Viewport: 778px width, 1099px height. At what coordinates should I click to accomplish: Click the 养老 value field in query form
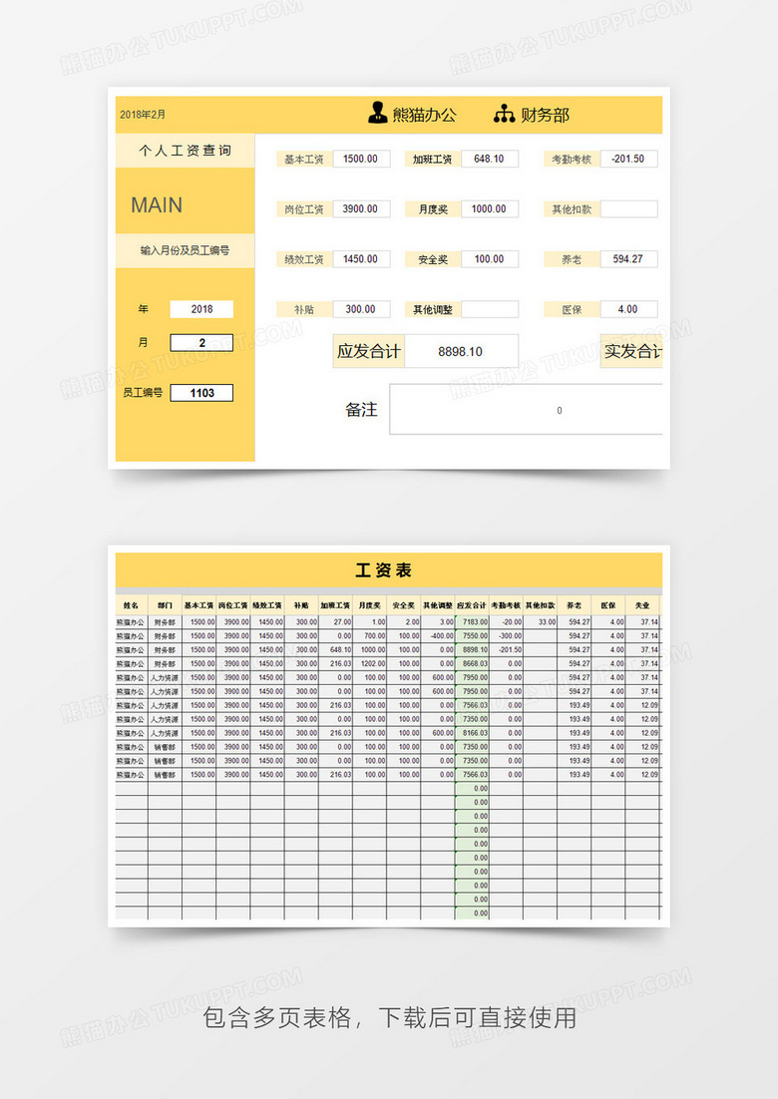628,259
